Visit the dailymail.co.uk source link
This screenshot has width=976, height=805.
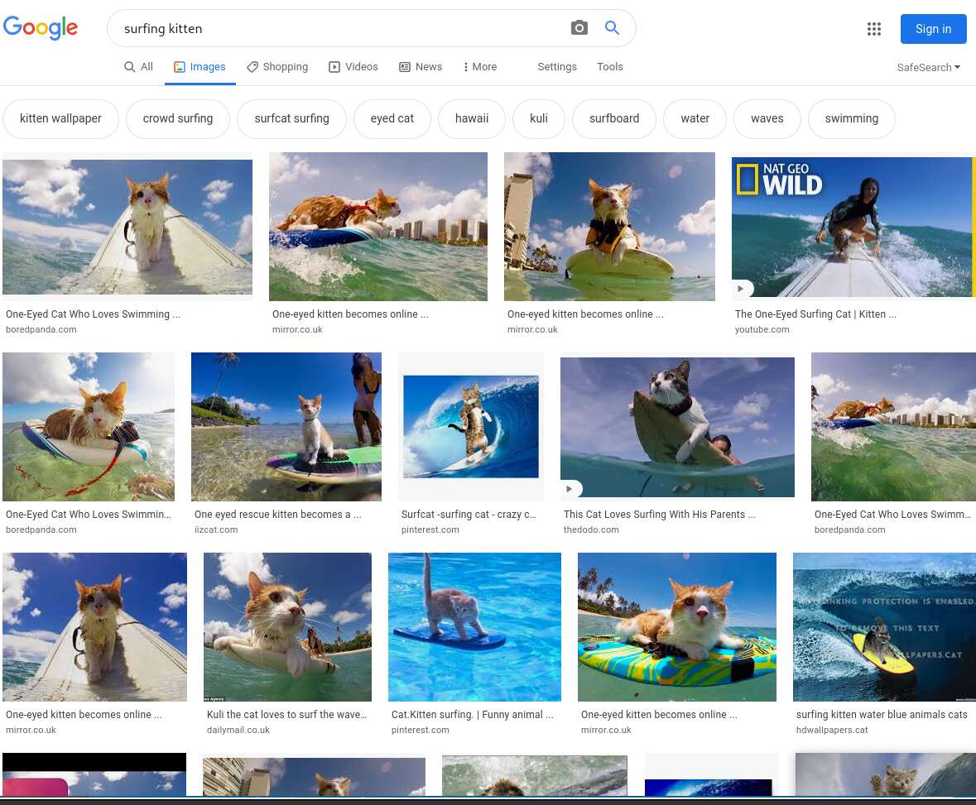click(x=238, y=731)
